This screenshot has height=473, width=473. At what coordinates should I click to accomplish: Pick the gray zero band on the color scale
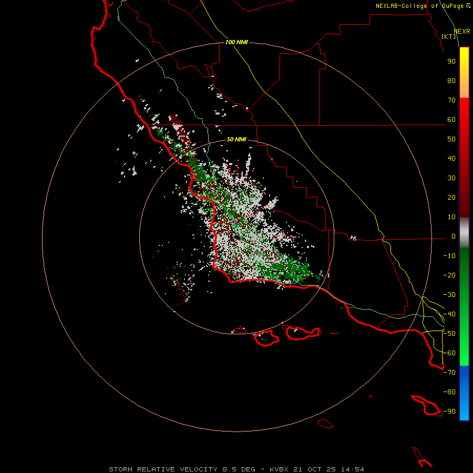(x=464, y=233)
